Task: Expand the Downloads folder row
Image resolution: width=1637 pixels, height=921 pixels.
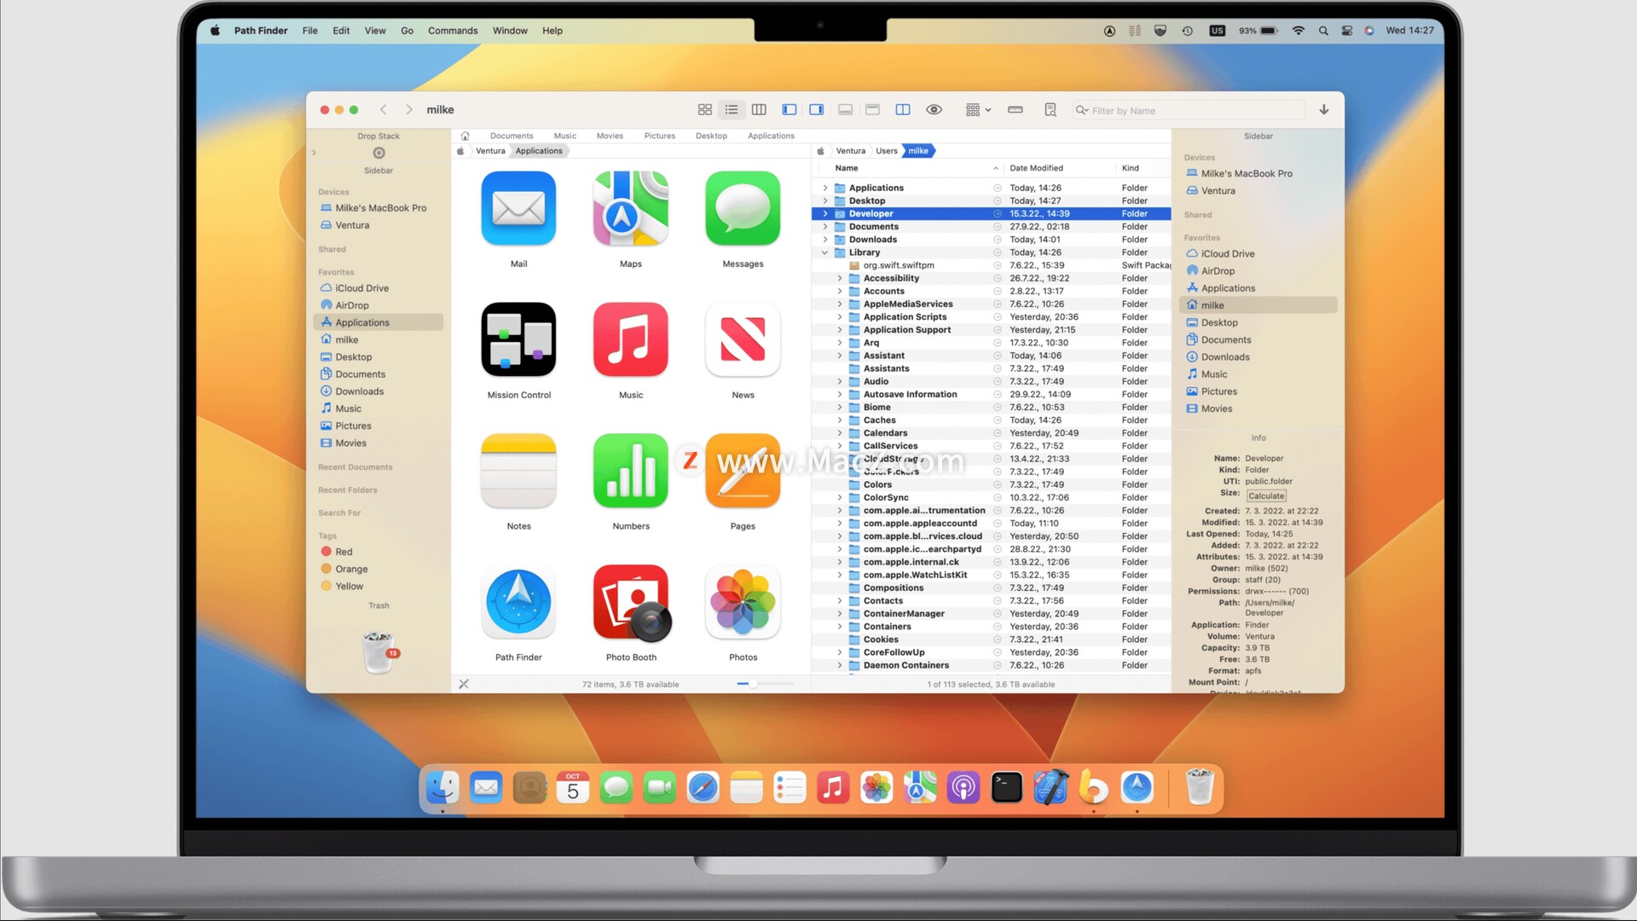Action: tap(824, 240)
